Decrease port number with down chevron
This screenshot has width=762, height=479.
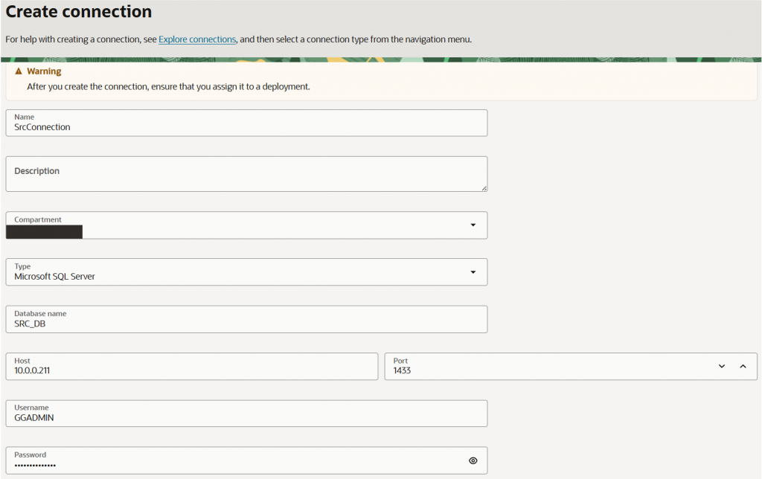(721, 366)
